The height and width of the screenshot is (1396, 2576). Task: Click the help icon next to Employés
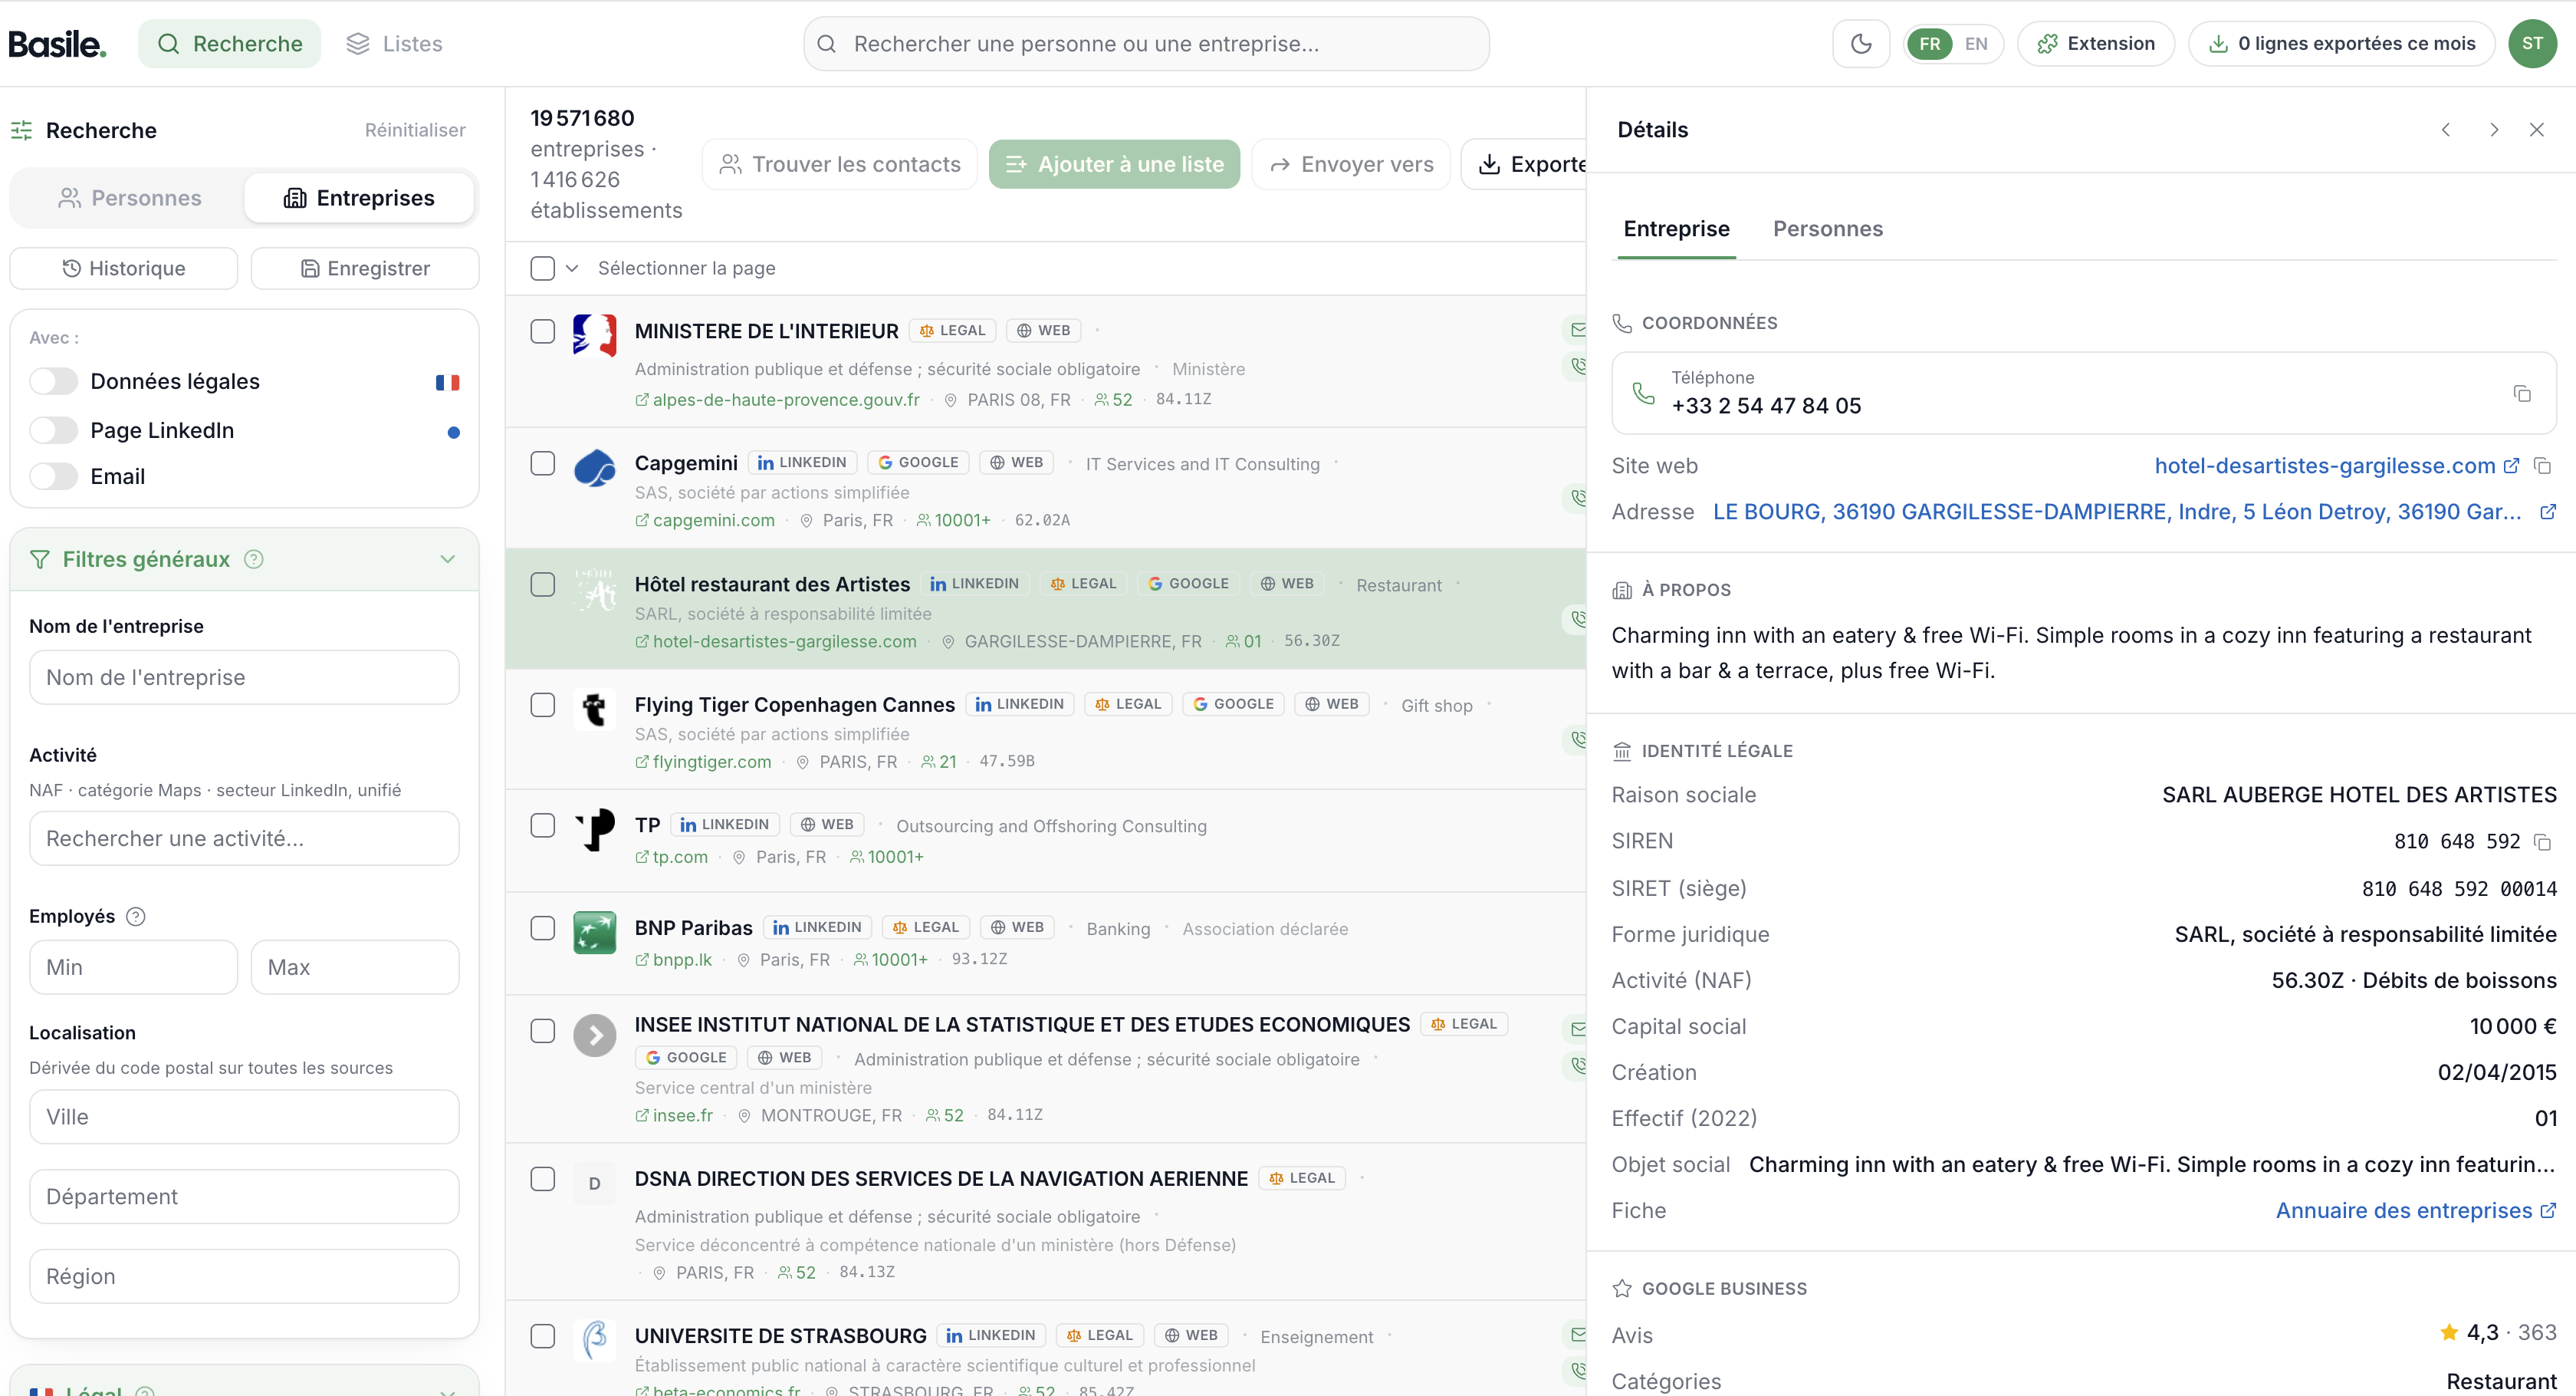point(136,917)
